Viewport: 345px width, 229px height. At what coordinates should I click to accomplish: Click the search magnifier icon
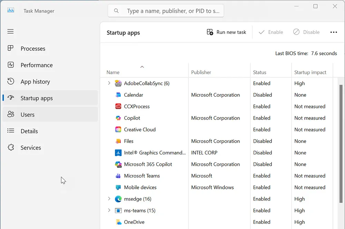coord(116,11)
